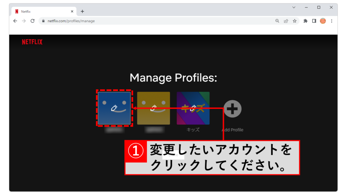Click the Netflix logo in the header
The width and height of the screenshot is (347, 195).
(x=32, y=42)
